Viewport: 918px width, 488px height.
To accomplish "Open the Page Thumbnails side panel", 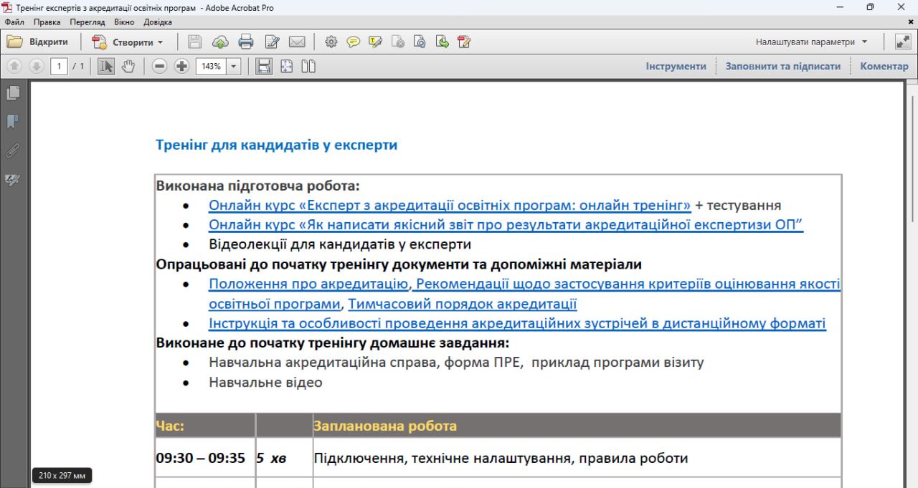I will [12, 93].
